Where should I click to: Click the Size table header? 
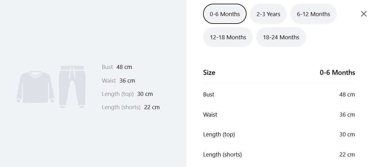[209, 72]
